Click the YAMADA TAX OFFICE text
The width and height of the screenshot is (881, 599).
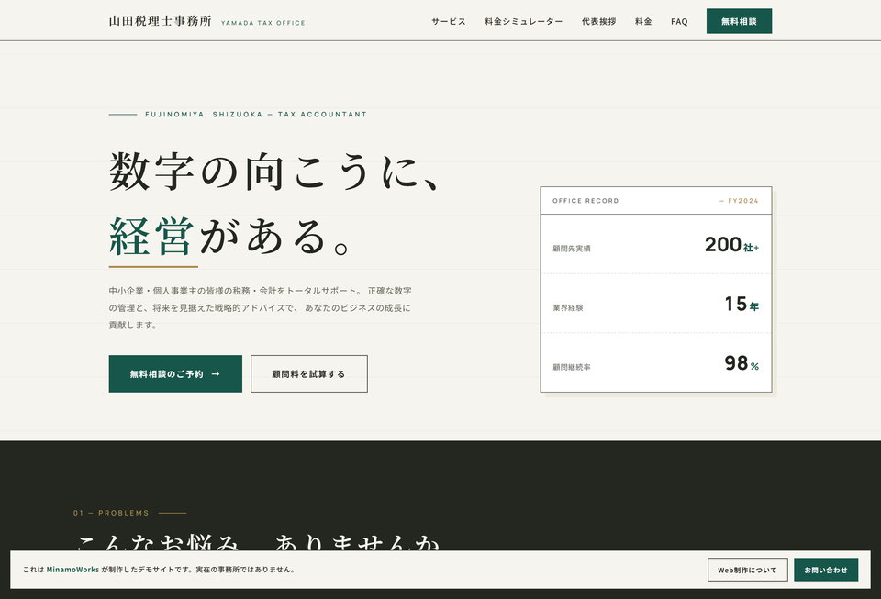[263, 23]
